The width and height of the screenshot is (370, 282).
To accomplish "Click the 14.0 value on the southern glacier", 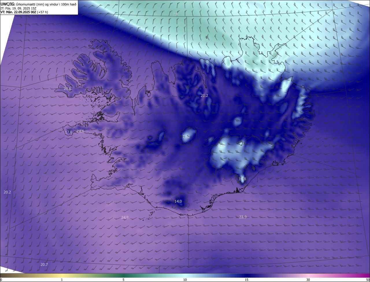I will (x=178, y=201).
